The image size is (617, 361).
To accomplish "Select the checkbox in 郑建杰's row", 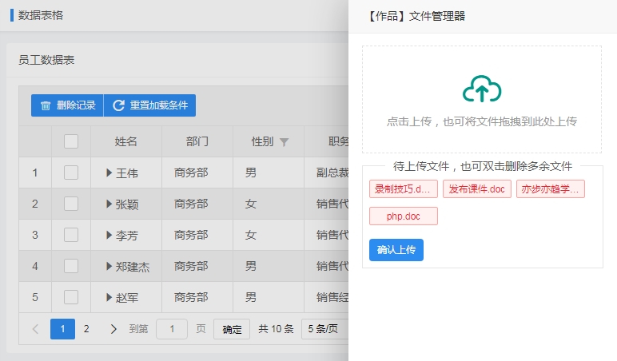I will (x=71, y=266).
